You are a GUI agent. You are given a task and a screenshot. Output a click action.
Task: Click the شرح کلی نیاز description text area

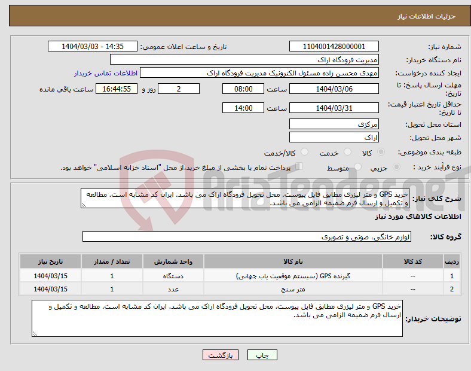(x=245, y=198)
